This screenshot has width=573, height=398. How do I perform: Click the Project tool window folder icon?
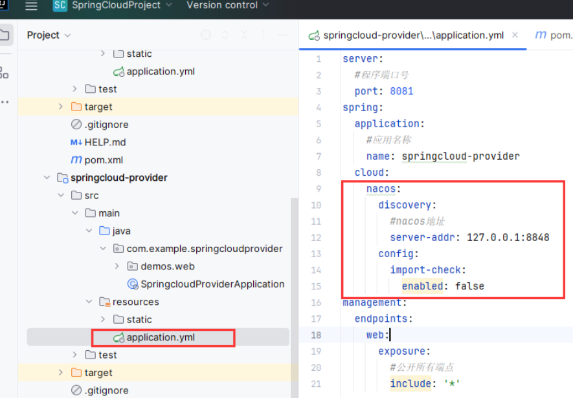(x=5, y=35)
